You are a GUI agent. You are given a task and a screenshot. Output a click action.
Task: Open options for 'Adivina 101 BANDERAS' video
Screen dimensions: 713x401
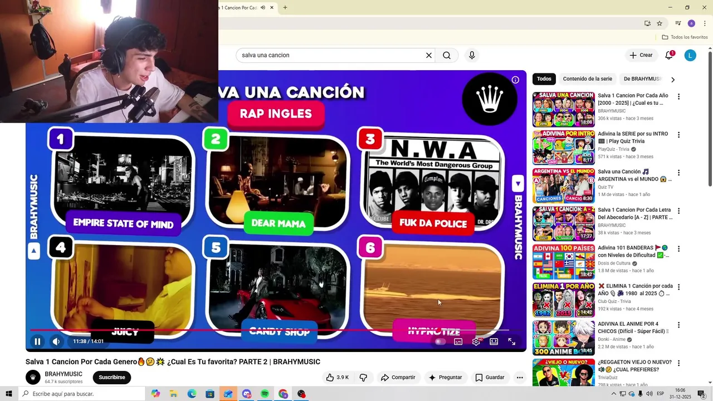[678, 248]
